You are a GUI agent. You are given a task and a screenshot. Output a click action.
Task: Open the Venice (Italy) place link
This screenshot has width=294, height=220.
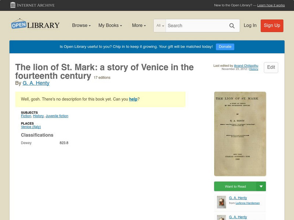coord(31,127)
